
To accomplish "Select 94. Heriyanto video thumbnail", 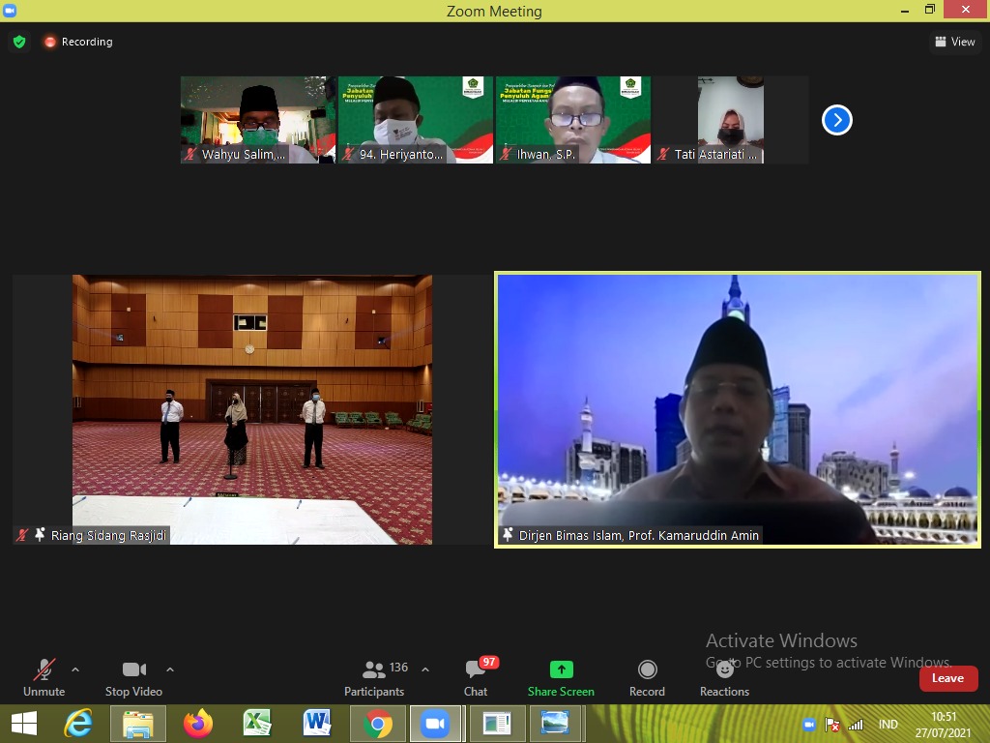I will click(416, 120).
